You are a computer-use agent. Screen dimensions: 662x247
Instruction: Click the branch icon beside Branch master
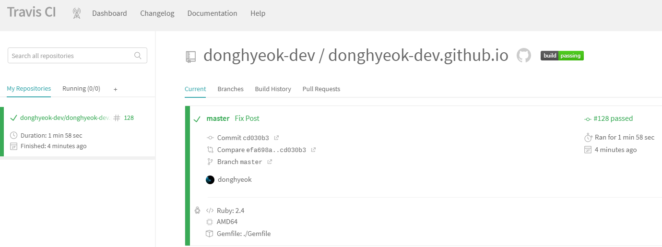coord(210,162)
